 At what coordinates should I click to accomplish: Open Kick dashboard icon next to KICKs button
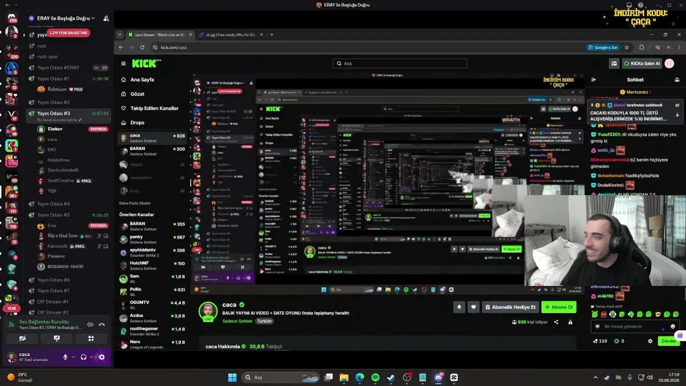coord(614,63)
